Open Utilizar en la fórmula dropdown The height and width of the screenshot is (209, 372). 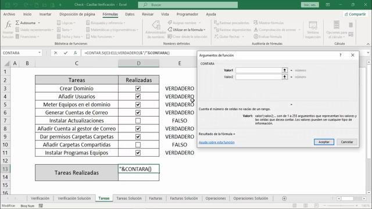(x=187, y=30)
